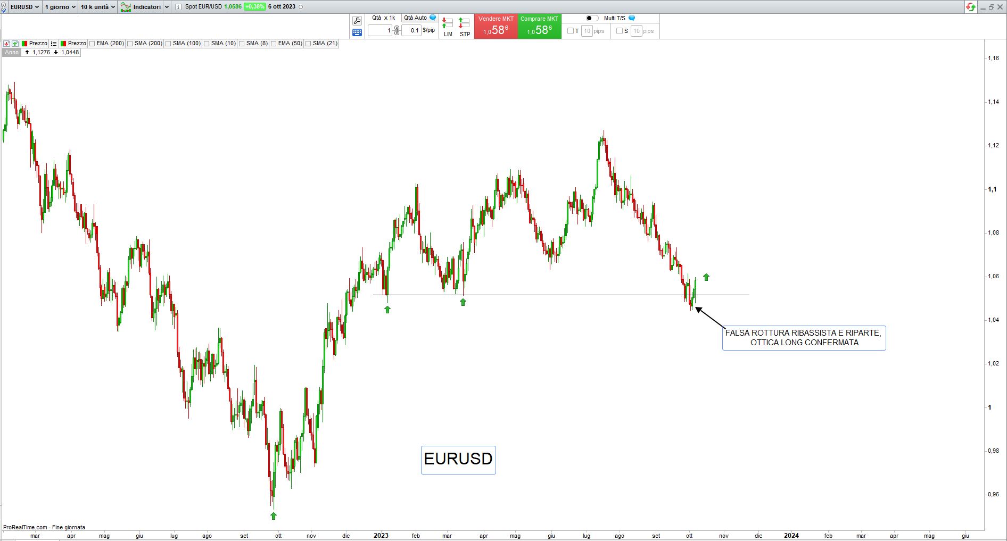Check the T take-profit checkbox
Viewport: 1007px width, 541px height.
tap(571, 31)
